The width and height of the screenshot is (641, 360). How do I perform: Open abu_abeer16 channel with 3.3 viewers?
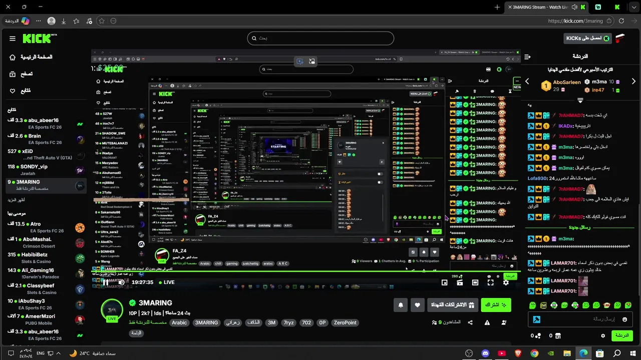tap(45, 123)
